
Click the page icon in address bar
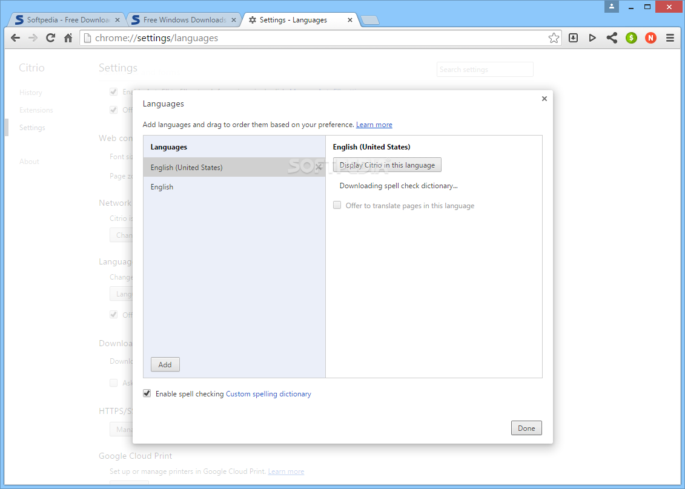coord(87,38)
